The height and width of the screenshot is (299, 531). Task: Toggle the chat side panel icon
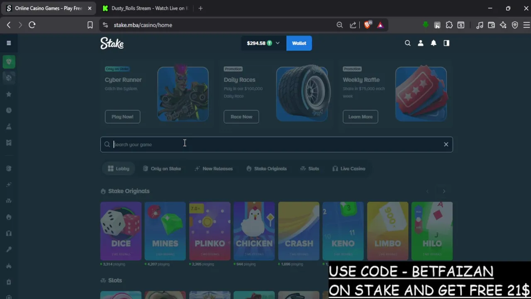446,43
